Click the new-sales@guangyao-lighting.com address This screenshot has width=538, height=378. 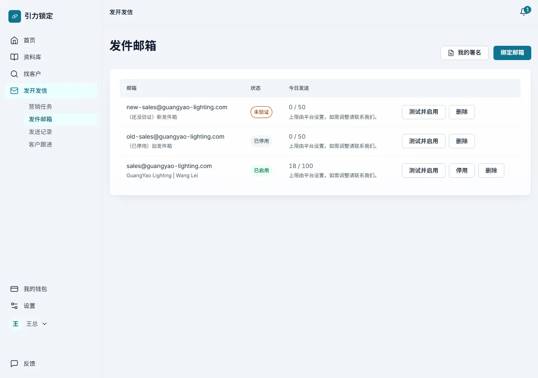[x=177, y=107]
